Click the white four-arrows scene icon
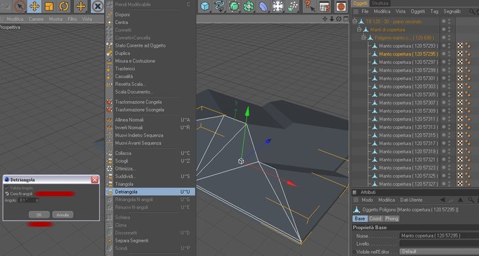 278,6
